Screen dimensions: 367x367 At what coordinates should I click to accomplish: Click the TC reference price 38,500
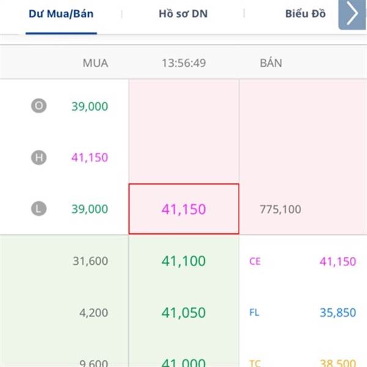pos(338,362)
